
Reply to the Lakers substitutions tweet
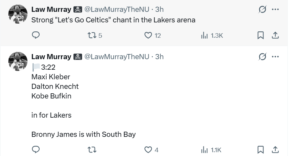click(36, 149)
